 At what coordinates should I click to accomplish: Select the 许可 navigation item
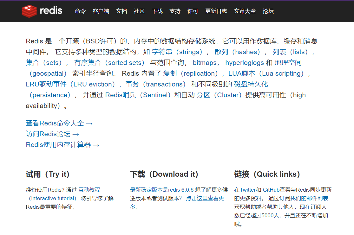click(193, 11)
